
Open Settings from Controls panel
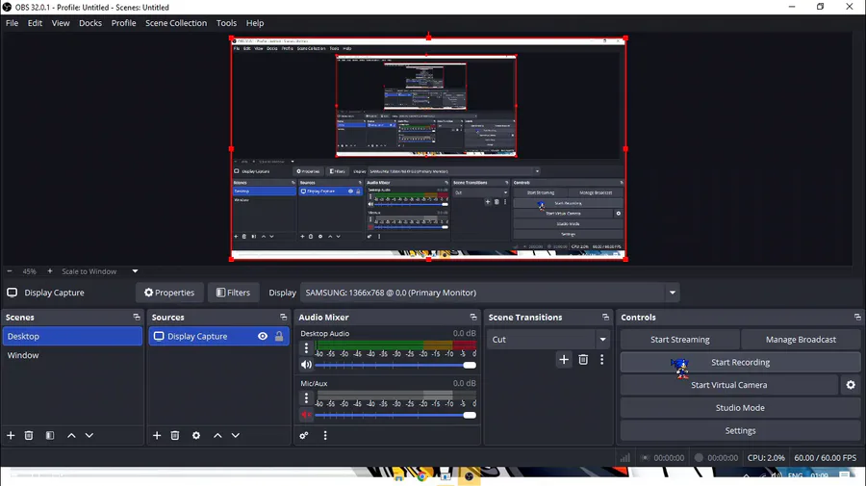coord(740,430)
